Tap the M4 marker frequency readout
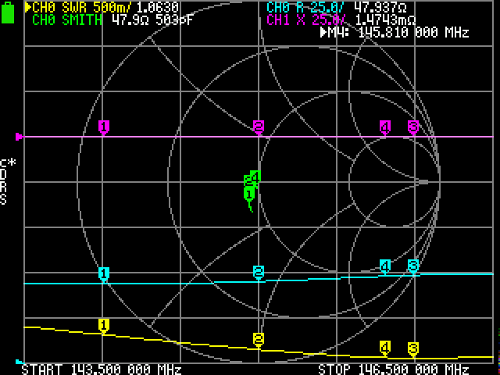The image size is (500, 375). [395, 33]
